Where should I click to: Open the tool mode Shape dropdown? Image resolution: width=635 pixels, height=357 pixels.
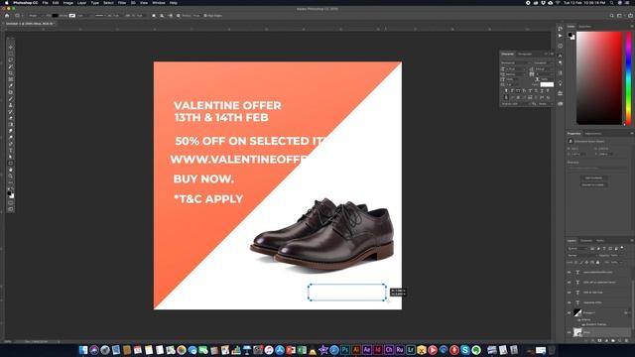tap(35, 16)
